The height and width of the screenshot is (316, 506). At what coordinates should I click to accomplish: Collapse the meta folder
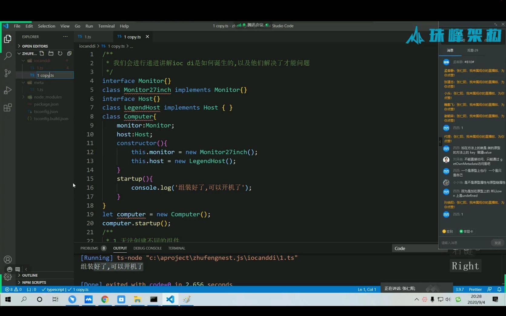pyautogui.click(x=45, y=82)
